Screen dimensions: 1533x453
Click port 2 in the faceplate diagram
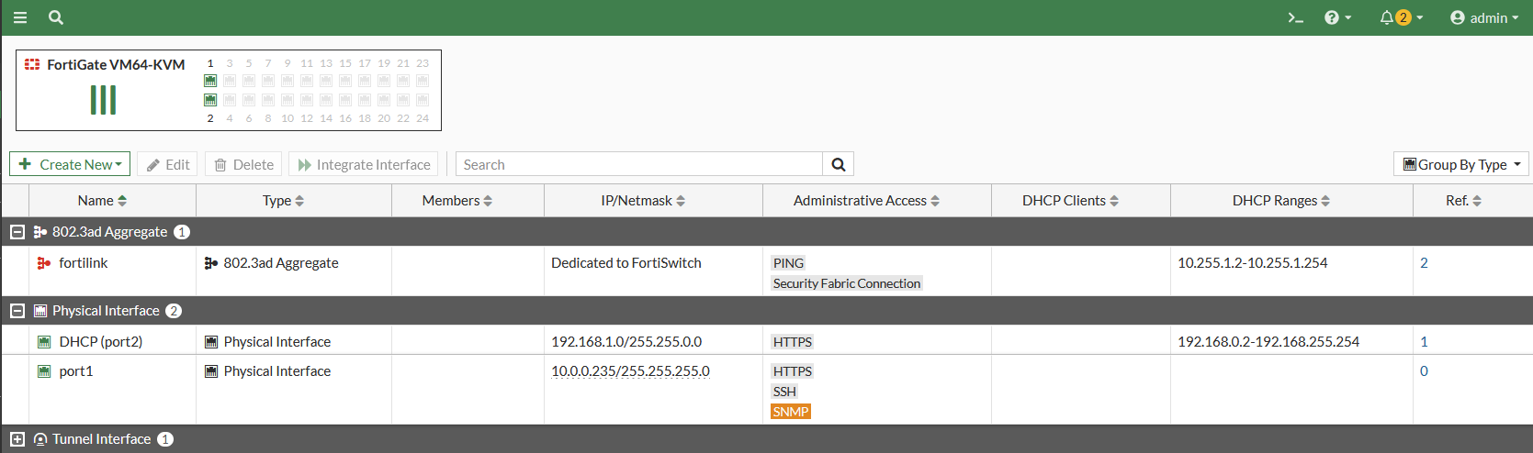(210, 99)
